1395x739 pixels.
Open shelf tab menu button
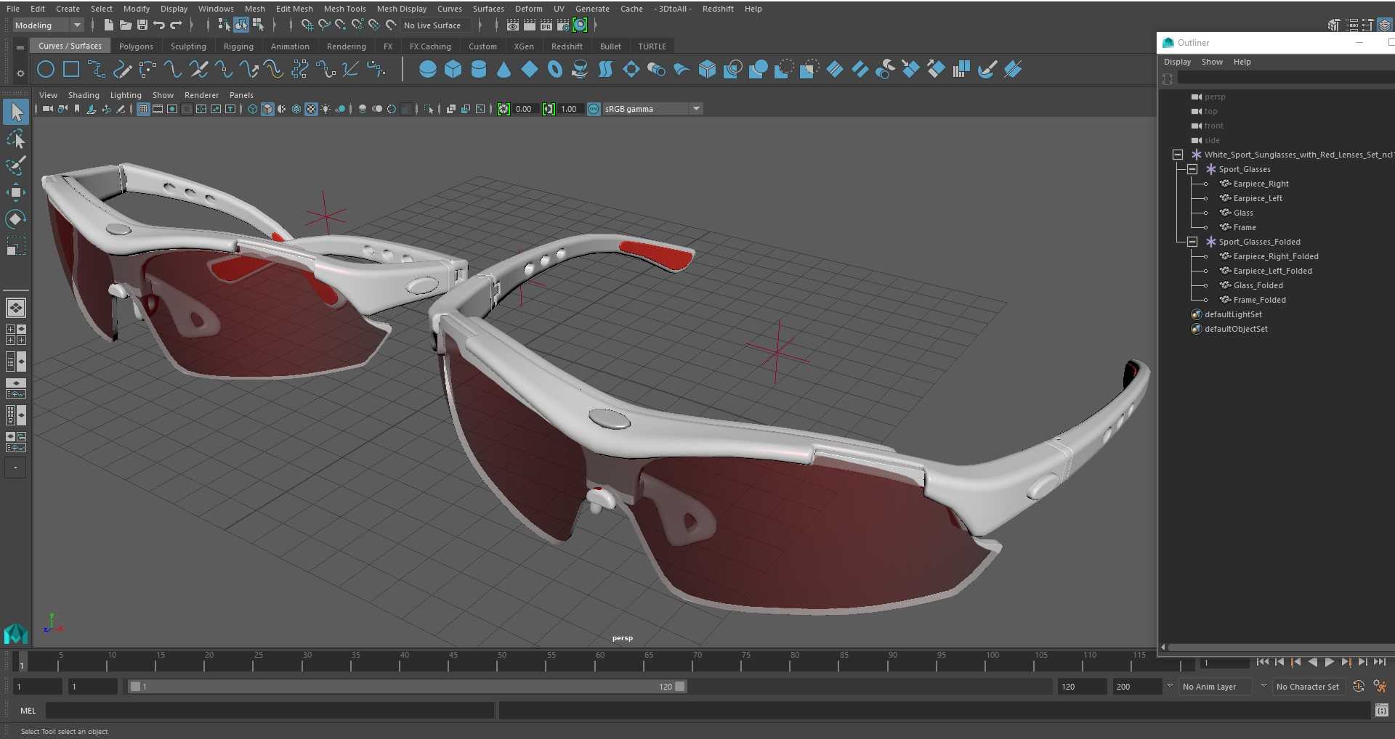click(x=20, y=47)
